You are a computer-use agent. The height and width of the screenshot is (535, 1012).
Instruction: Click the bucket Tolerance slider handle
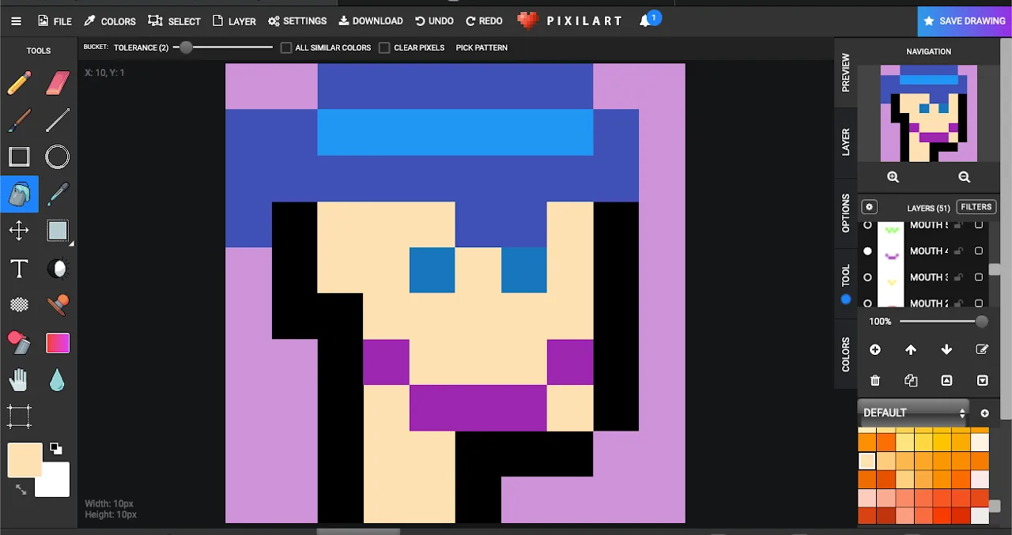[186, 47]
